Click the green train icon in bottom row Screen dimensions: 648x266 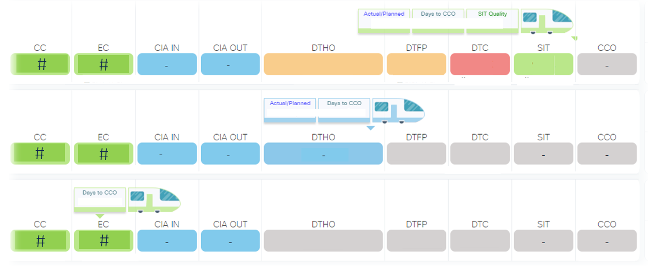(x=154, y=200)
